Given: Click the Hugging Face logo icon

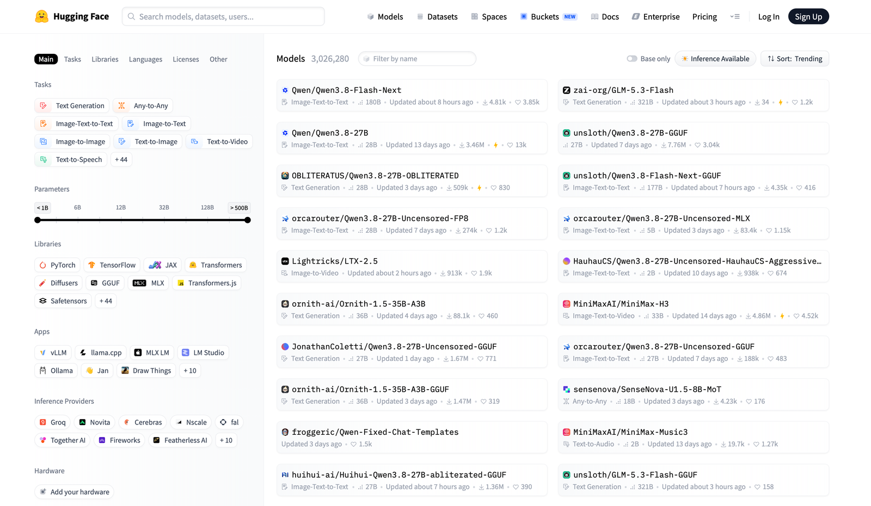Looking at the screenshot, I should pos(41,16).
